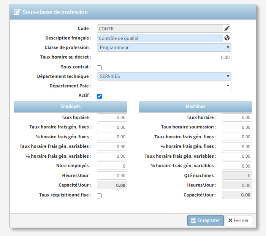Viewport: 266px width, 236px height.
Task: Open the Département technique dropdown
Action: click(x=164, y=76)
